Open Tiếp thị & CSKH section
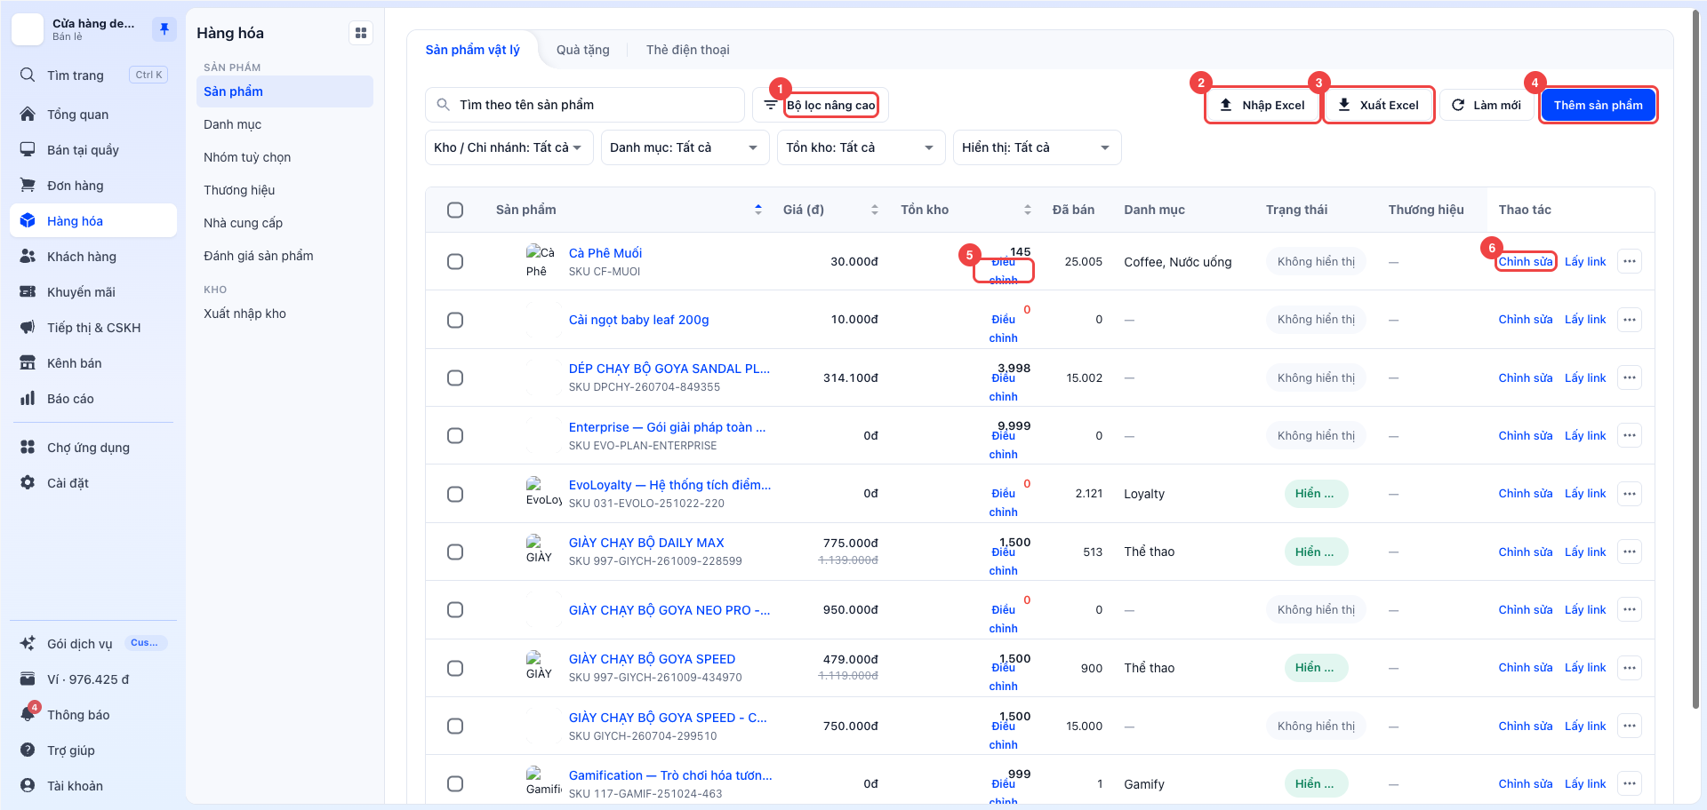1707x810 pixels. click(93, 328)
